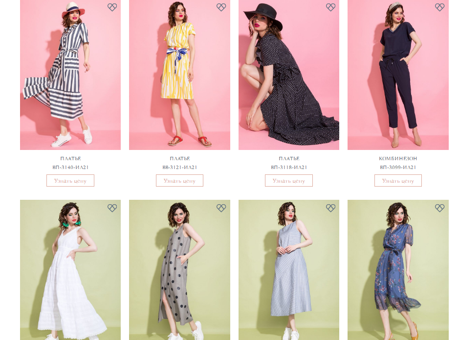This screenshot has width=459, height=340.
Task: Tap heart icon on navy jumpsuit card
Action: pyautogui.click(x=439, y=7)
